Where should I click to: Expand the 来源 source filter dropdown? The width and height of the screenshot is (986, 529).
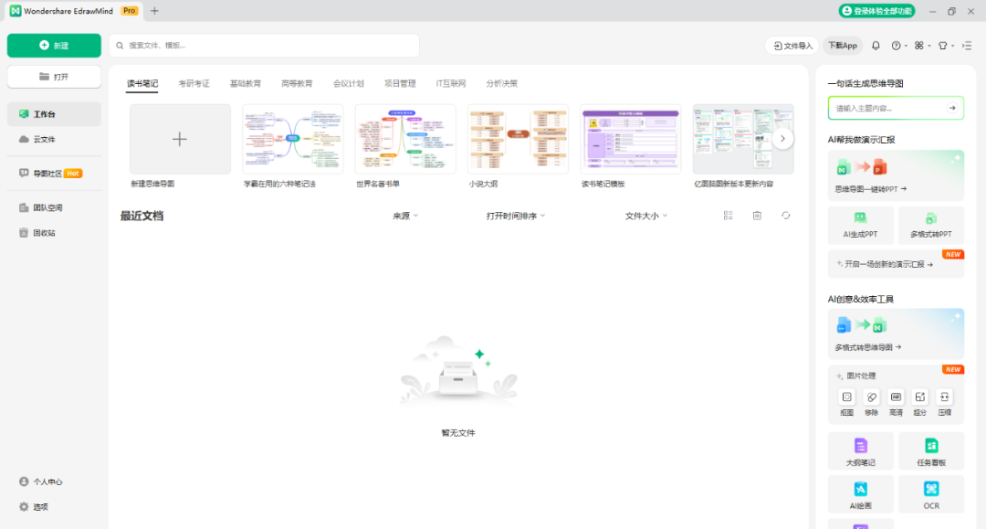coord(405,216)
